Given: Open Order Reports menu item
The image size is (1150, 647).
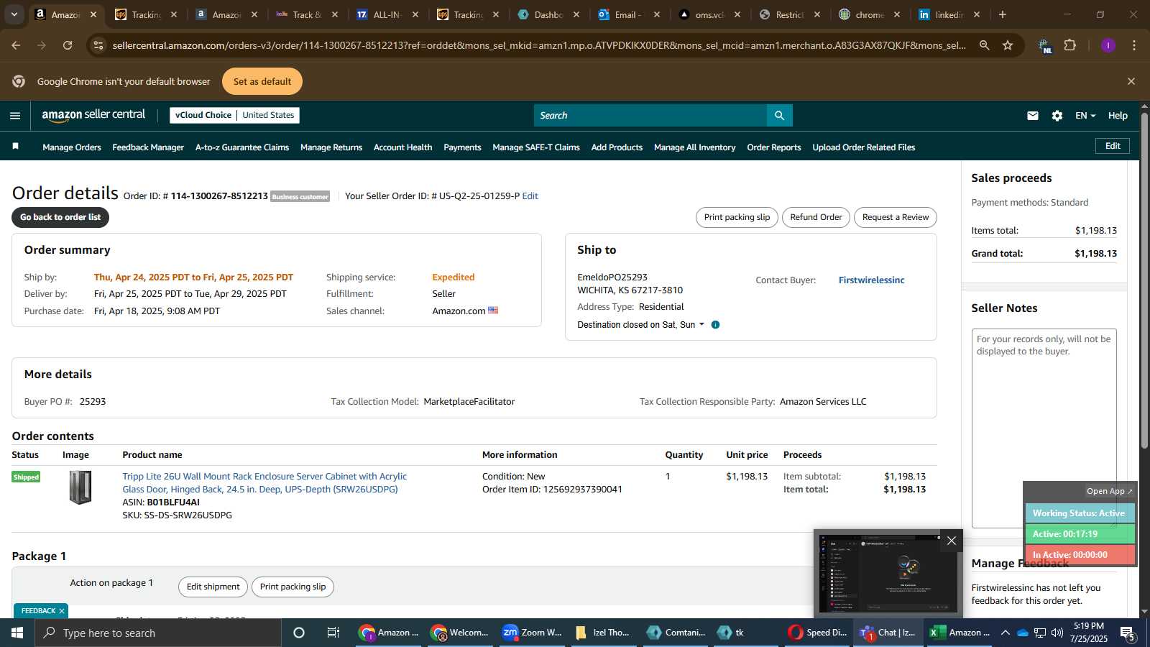Looking at the screenshot, I should (774, 147).
